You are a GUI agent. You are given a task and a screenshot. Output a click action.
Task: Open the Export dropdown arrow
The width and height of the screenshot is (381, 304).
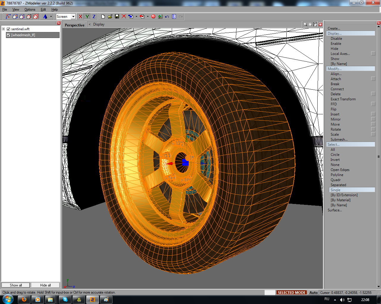click(x=148, y=17)
